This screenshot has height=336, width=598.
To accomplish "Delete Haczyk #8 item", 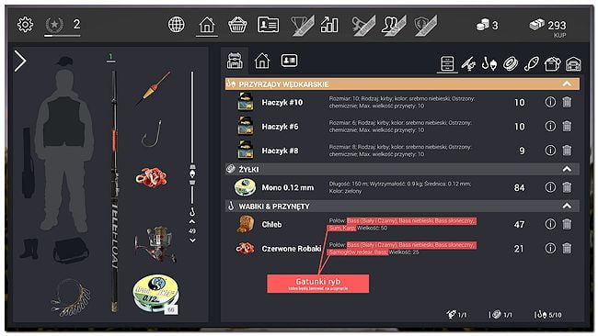I will pos(567,151).
